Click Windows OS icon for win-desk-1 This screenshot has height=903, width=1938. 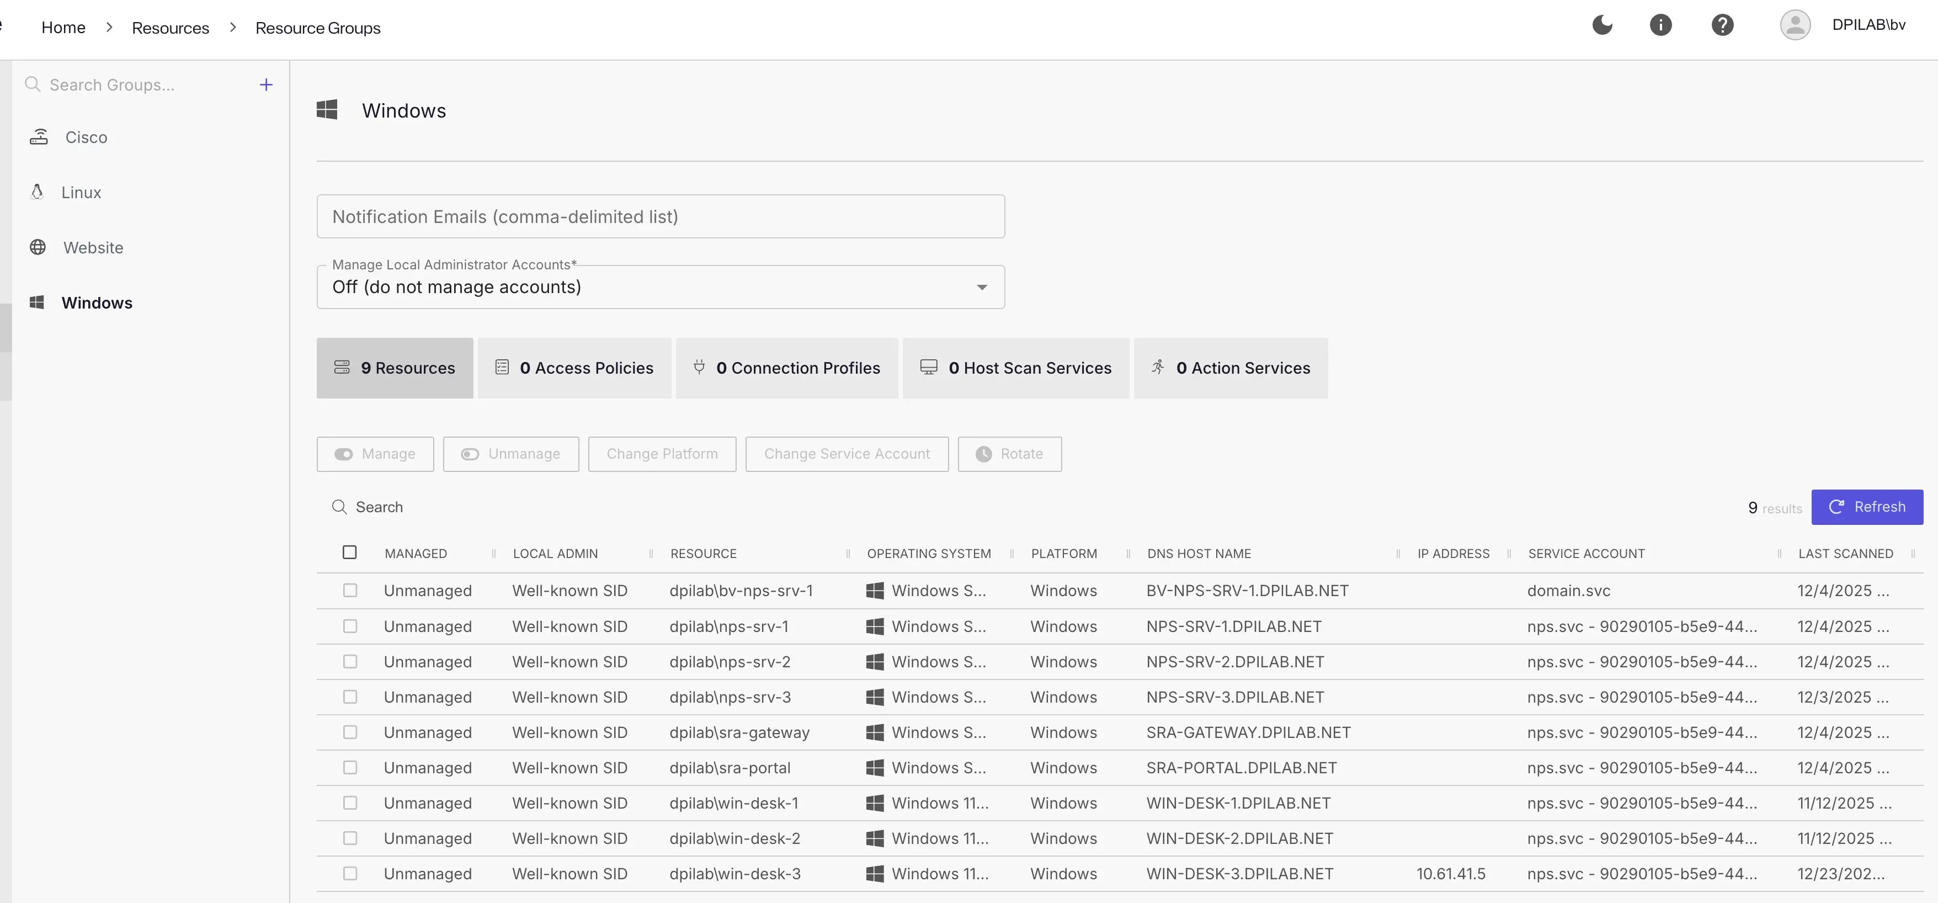(875, 803)
